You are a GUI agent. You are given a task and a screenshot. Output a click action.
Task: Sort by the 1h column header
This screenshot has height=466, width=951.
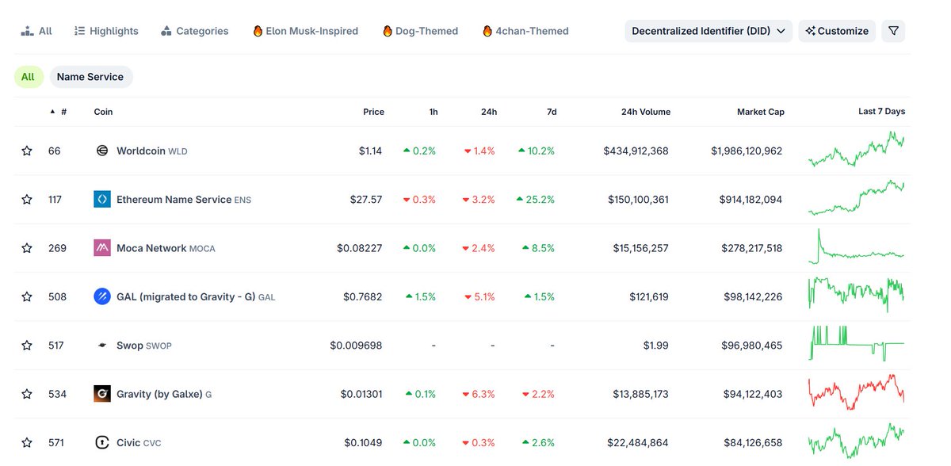click(433, 112)
